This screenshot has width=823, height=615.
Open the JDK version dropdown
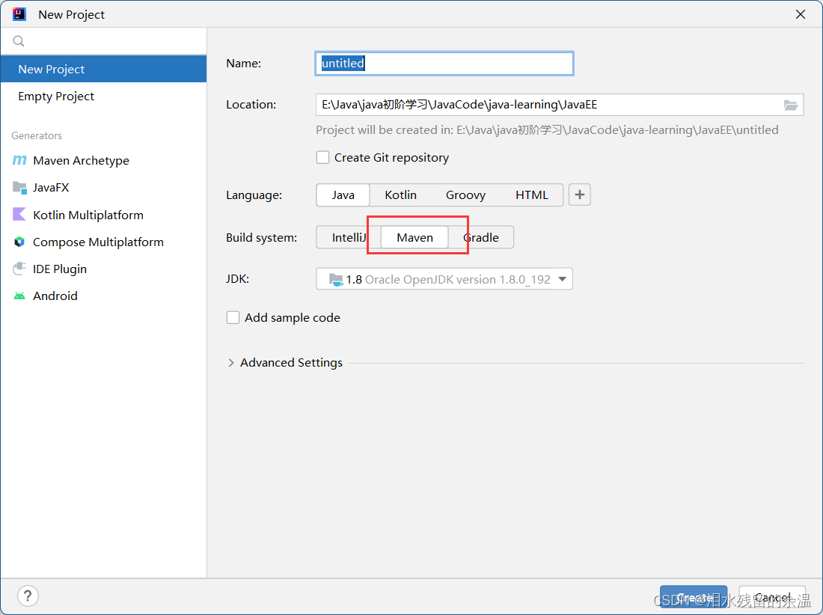444,279
